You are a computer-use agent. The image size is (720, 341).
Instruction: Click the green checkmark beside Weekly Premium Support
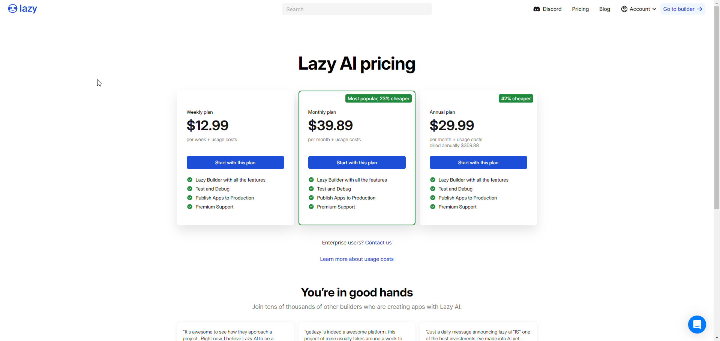click(x=190, y=207)
